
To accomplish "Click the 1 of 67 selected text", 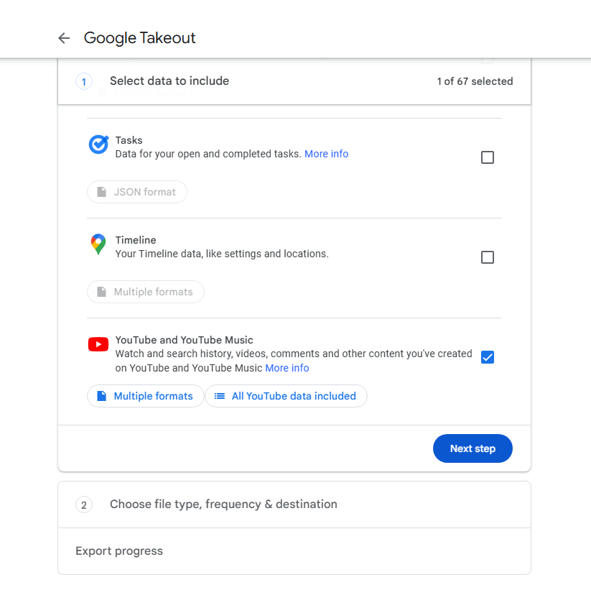I will 475,81.
